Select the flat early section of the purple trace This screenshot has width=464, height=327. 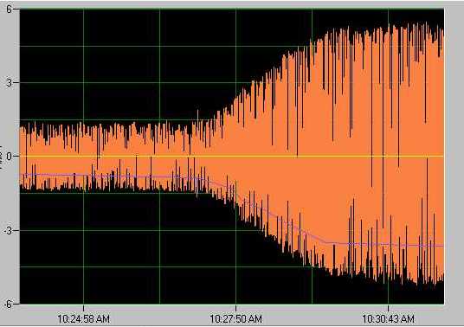[x=113, y=176]
